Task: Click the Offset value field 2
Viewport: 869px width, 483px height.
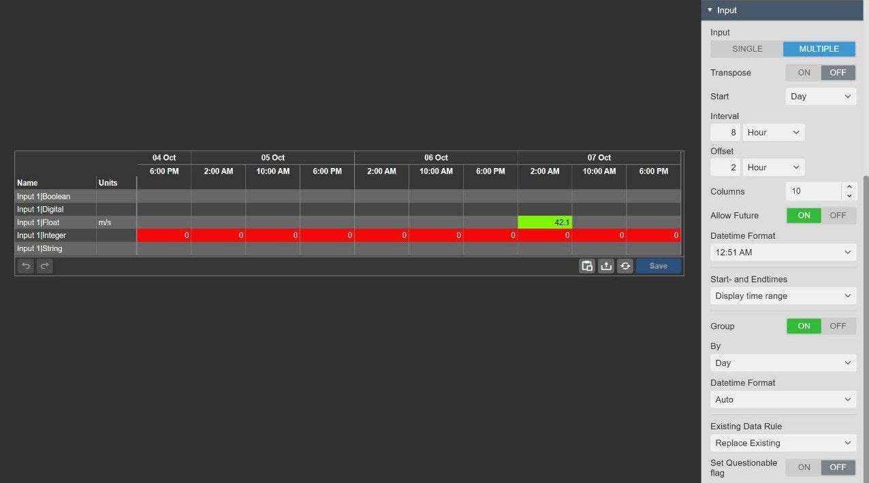Action: coord(725,167)
